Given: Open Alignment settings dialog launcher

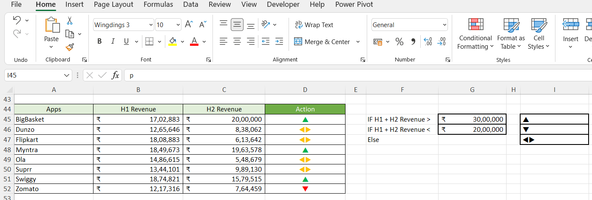Looking at the screenshot, I should pyautogui.click(x=363, y=60).
